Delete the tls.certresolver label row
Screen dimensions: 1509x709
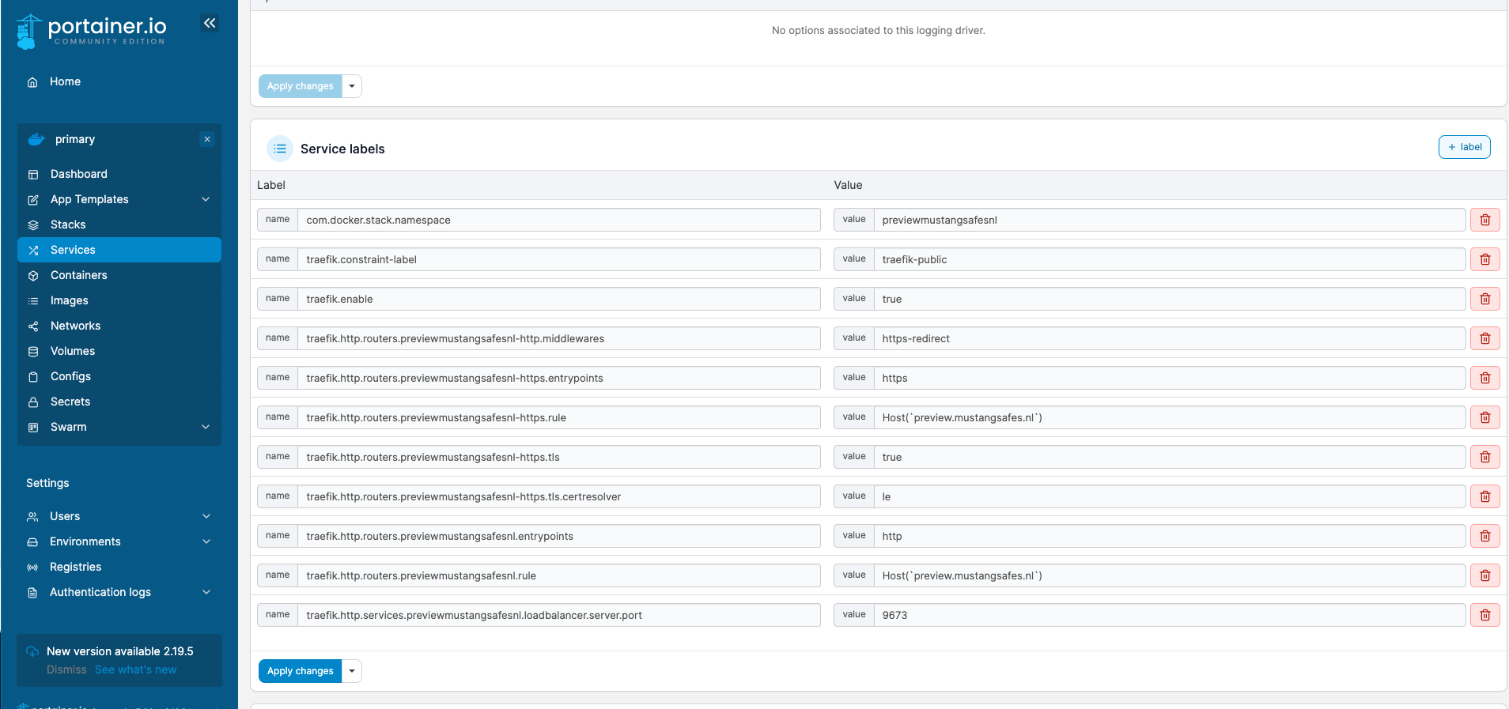tap(1484, 496)
